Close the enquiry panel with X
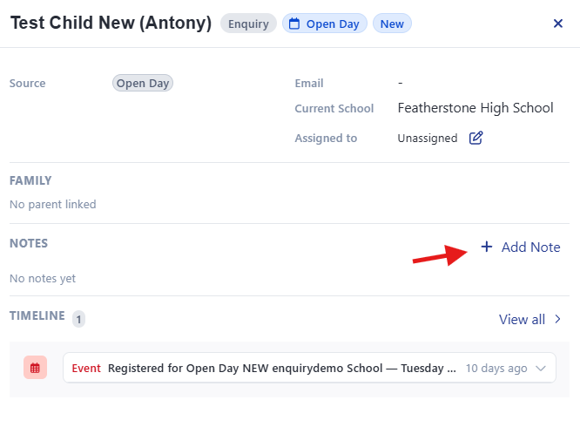580x427 pixels. click(558, 24)
